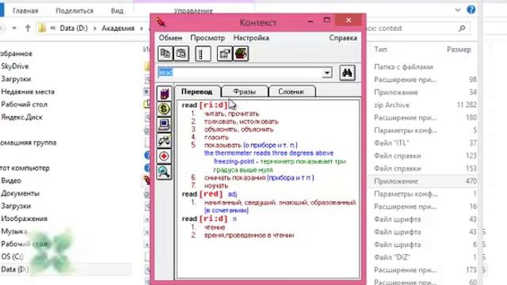Viewport: 507px width, 285px height.
Task: Open Explorer help question mark icon
Action: pos(471,9)
